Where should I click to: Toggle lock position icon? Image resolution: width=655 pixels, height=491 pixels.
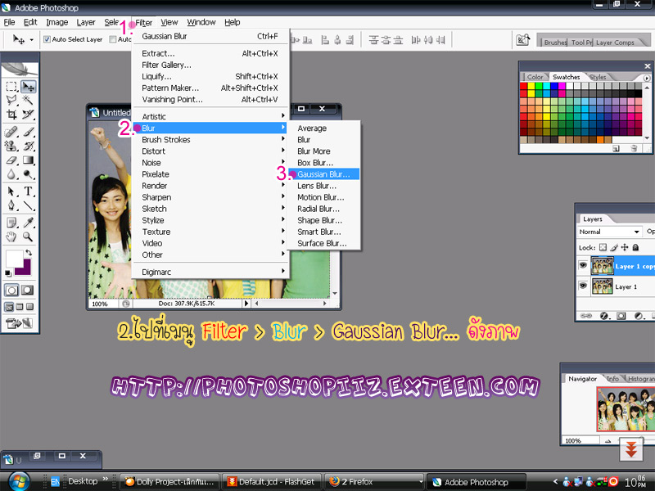[625, 247]
